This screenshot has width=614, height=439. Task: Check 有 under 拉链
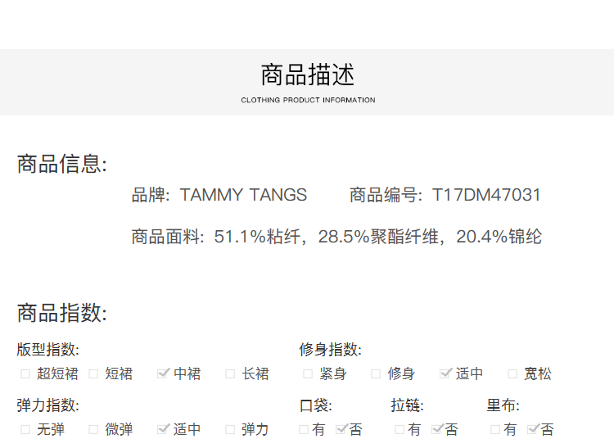[x=400, y=429]
